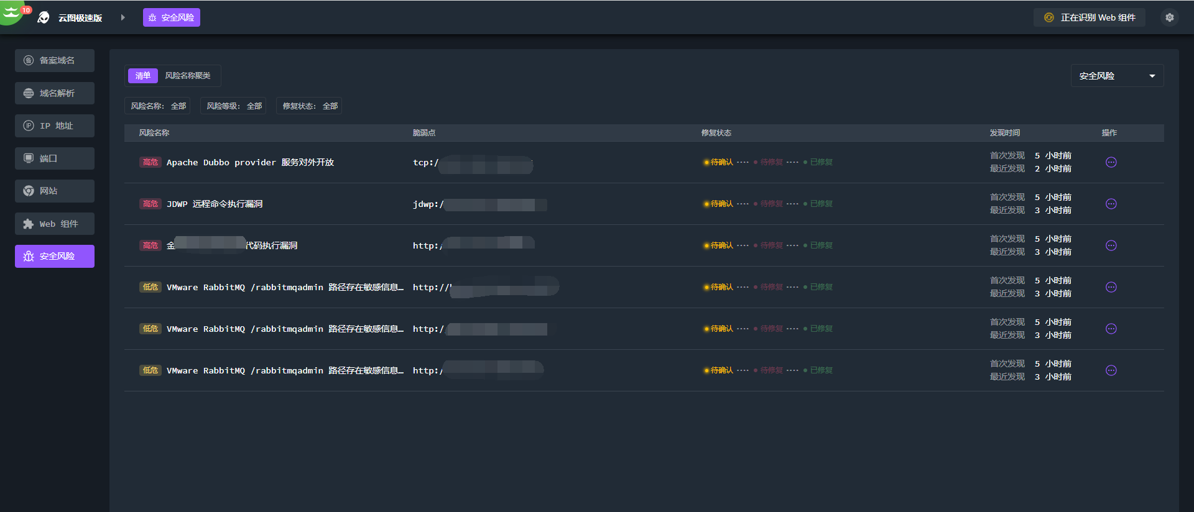Open the 修复状态 filter
The image size is (1194, 512).
(310, 106)
